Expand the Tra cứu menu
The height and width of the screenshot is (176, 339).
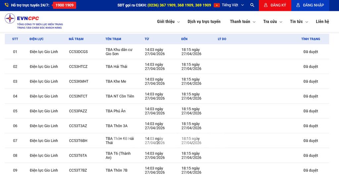pos(272,21)
